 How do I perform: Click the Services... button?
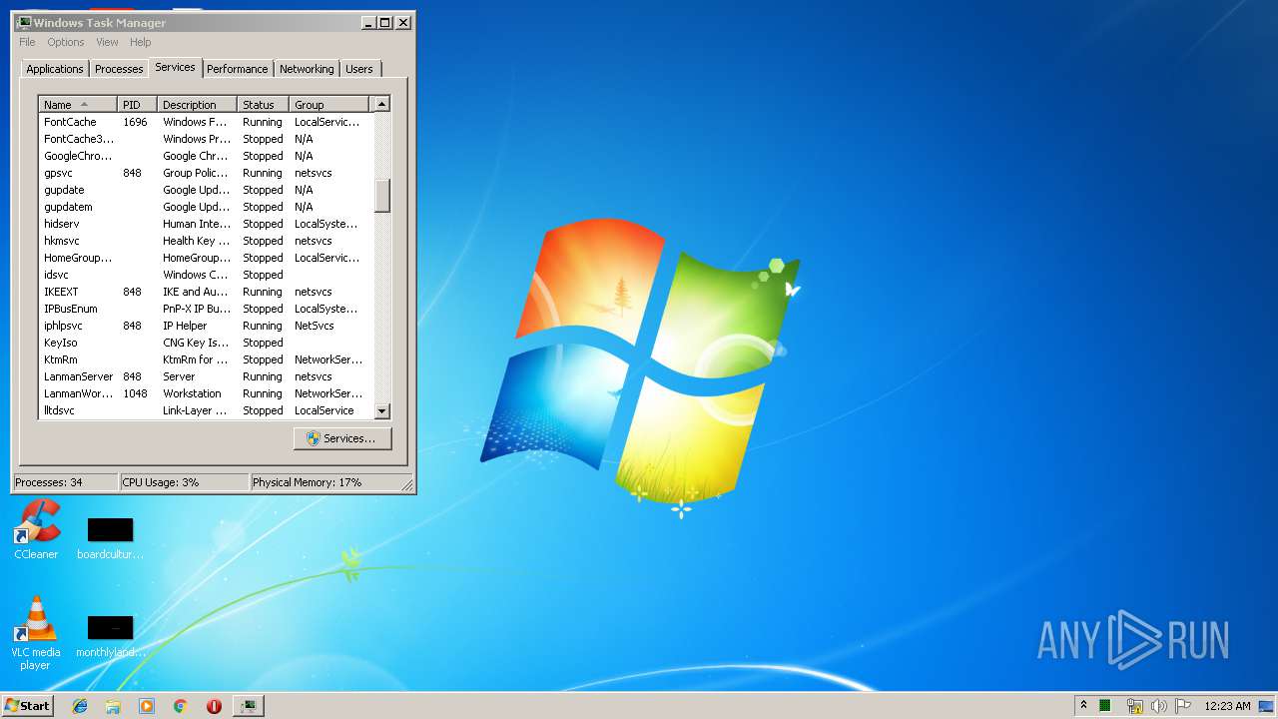tap(342, 438)
